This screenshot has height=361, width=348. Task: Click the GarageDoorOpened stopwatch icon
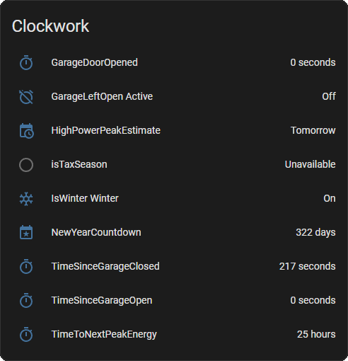[26, 62]
